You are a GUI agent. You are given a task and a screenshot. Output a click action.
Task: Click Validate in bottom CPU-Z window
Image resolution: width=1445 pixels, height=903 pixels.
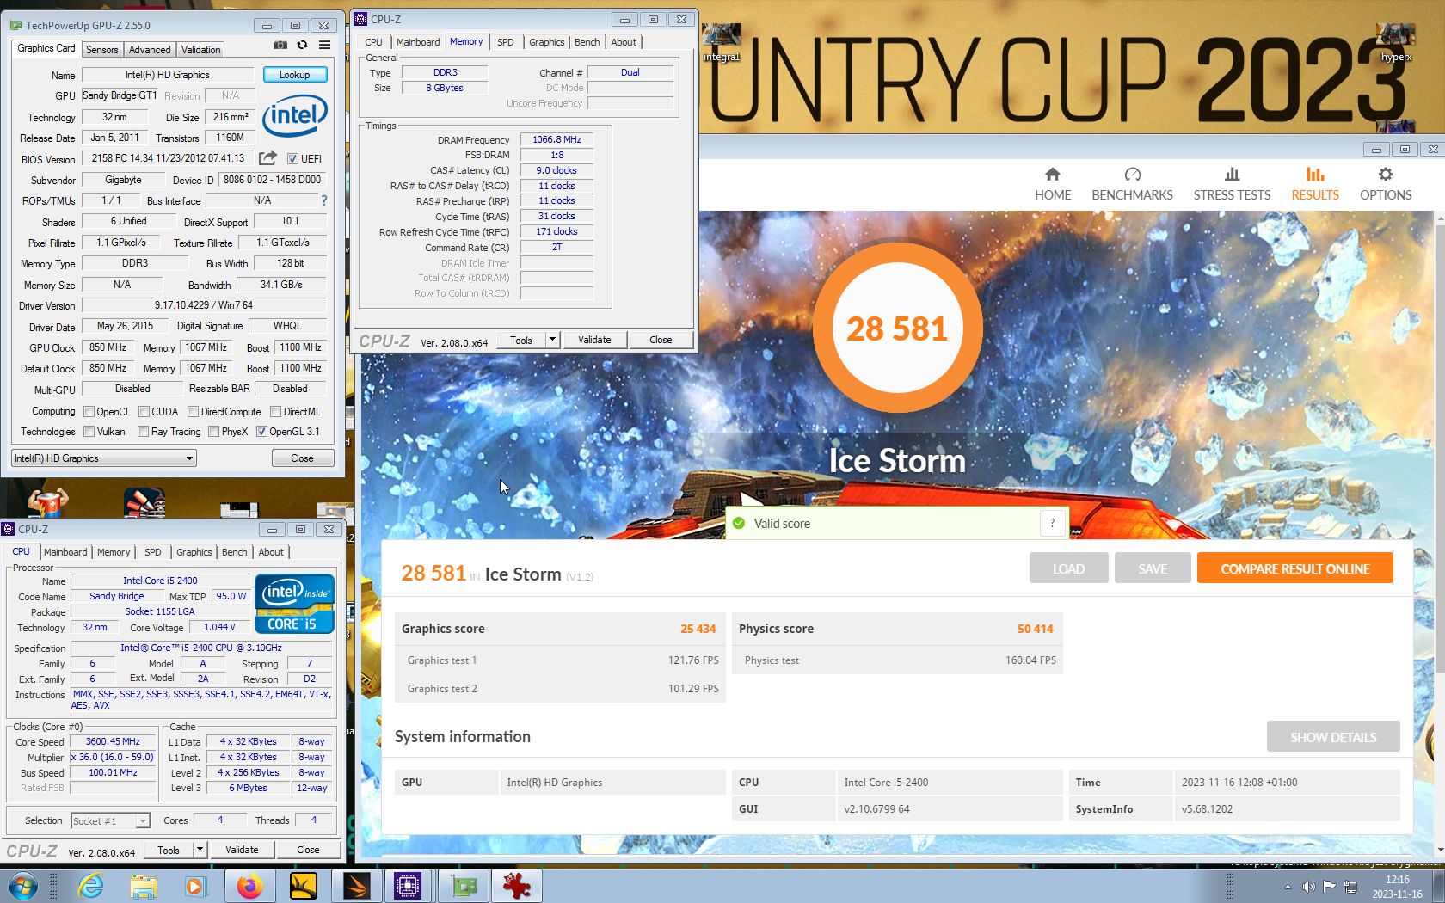[242, 850]
